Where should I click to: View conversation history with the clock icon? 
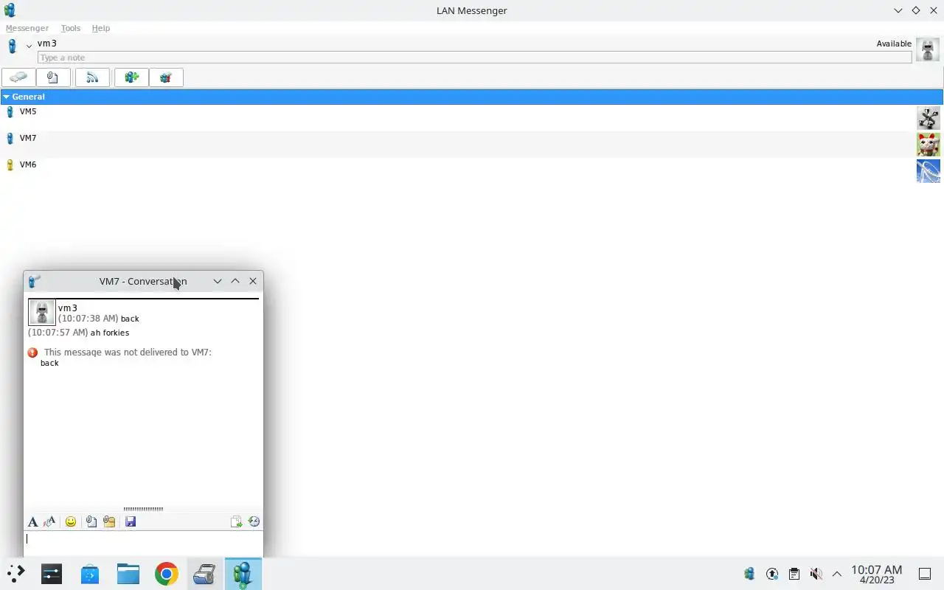pyautogui.click(x=254, y=521)
